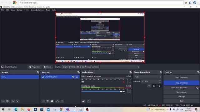200x112 pixels.
Task: Undock the Scene Transitions panel
Action: 161,72
